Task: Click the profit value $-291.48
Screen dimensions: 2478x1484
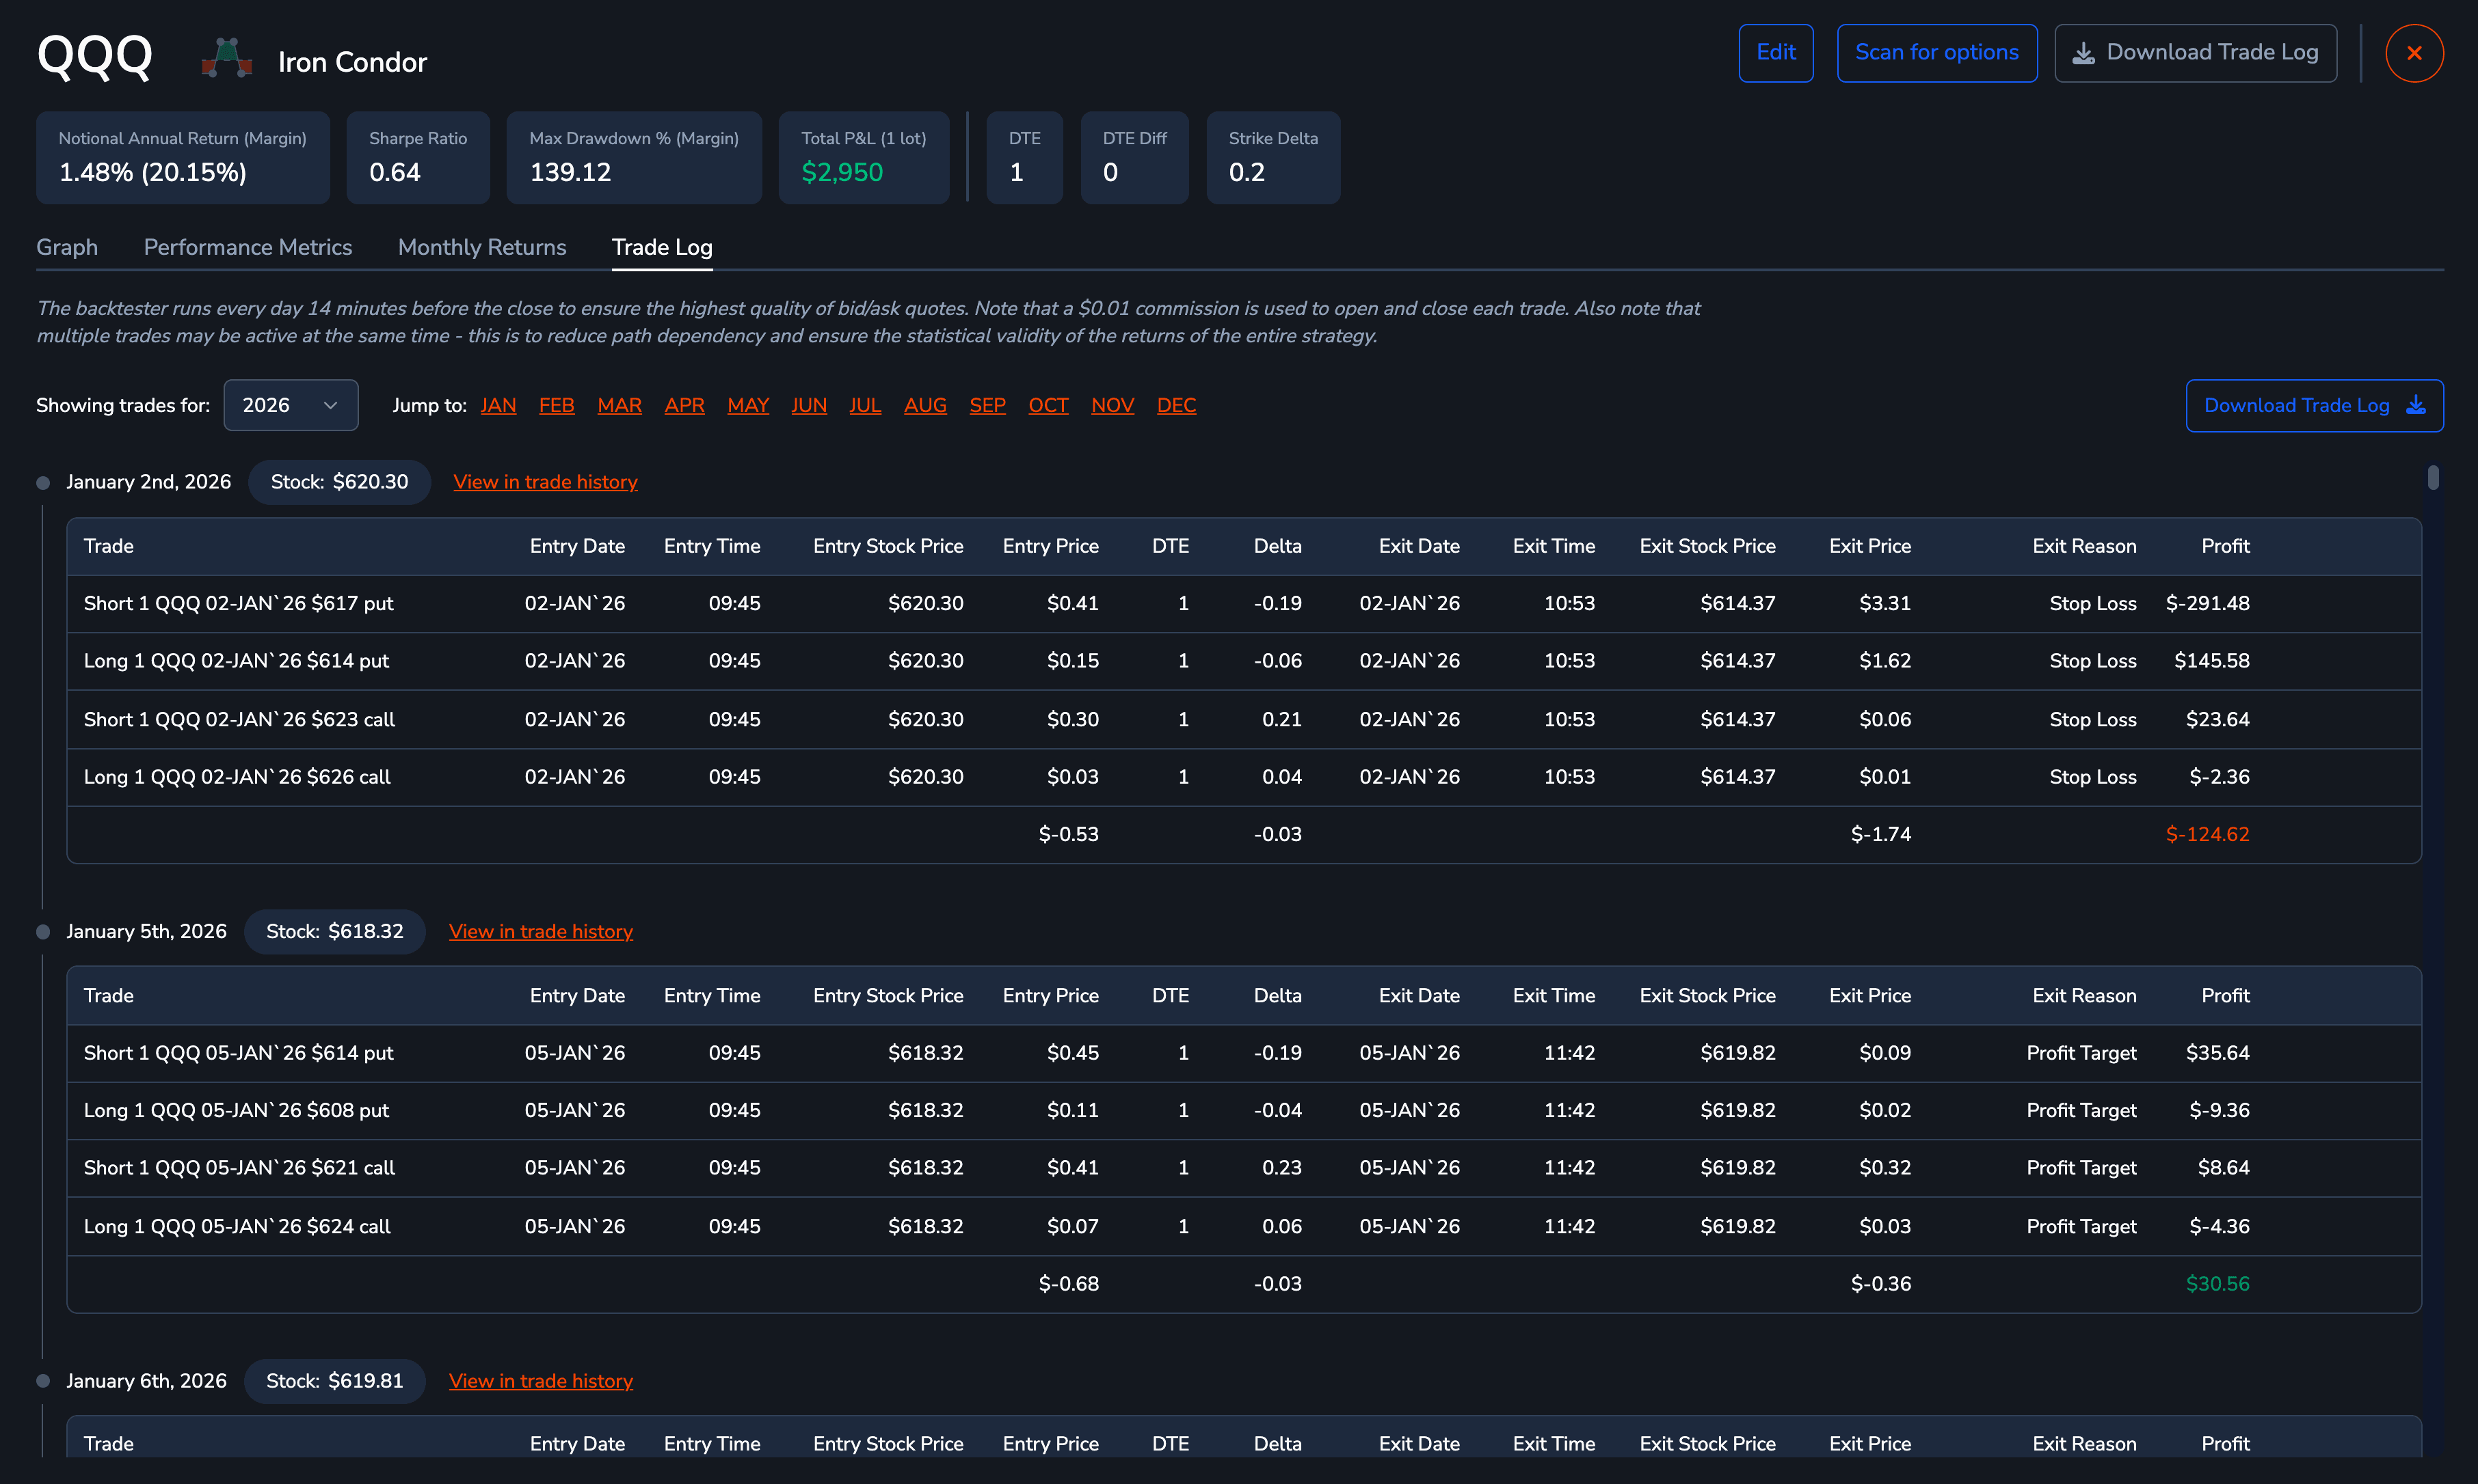Action: (2207, 603)
